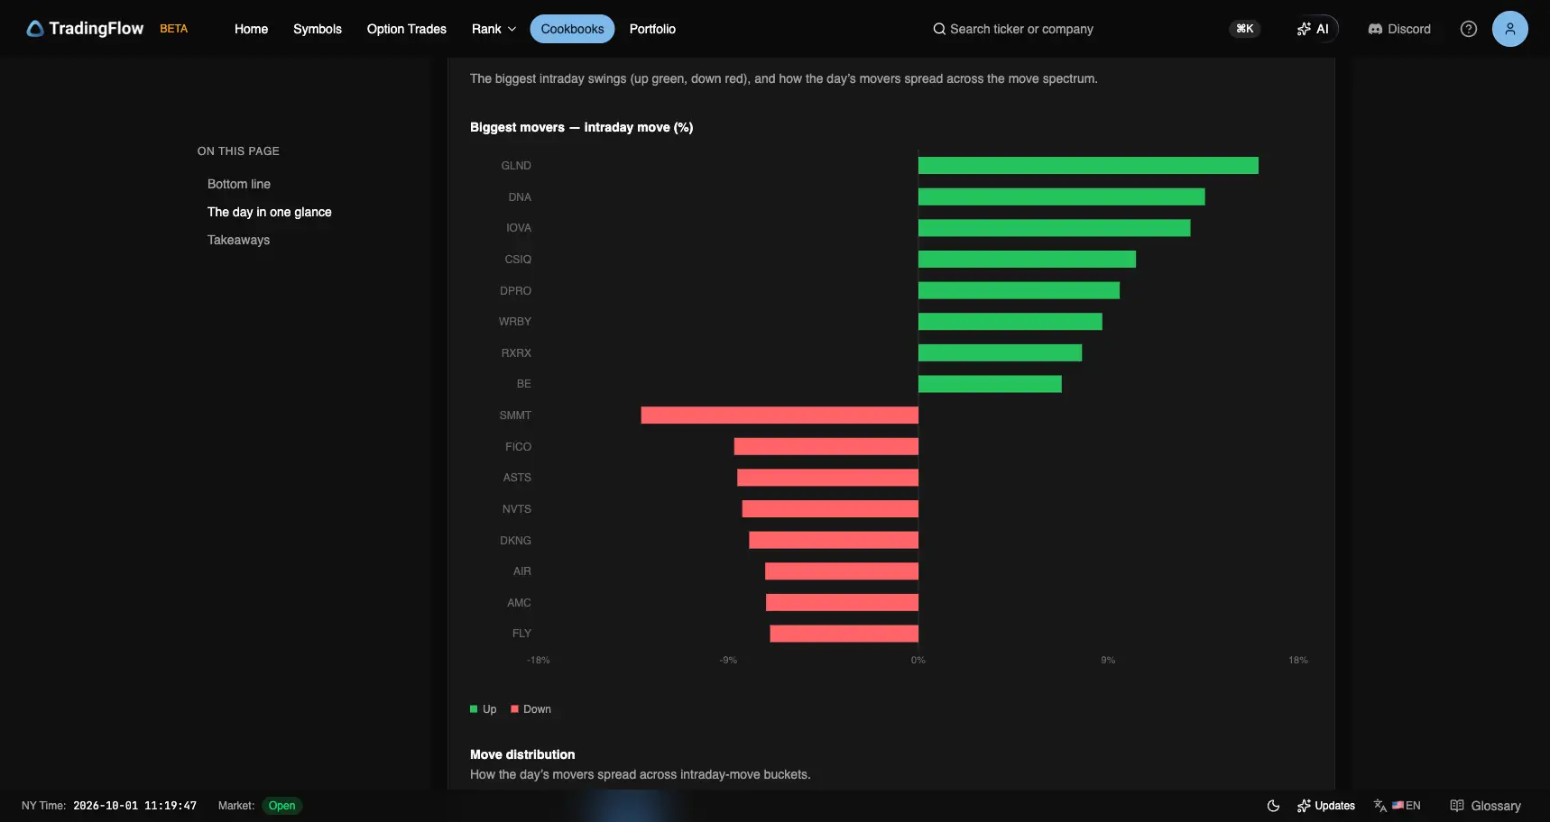Click the AMC red bar
The image size is (1550, 822).
[x=843, y=603]
